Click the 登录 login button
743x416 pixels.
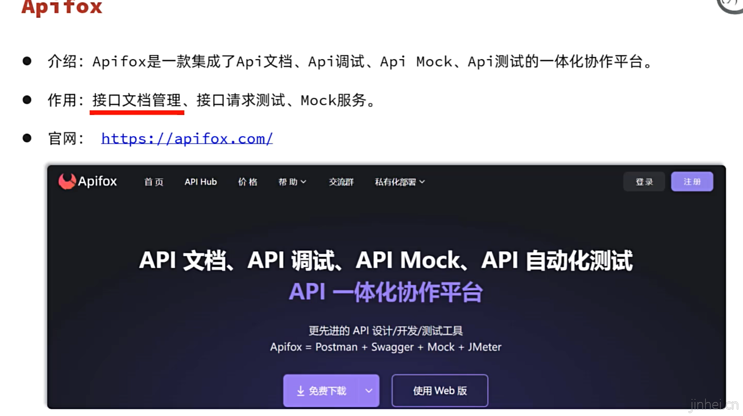(644, 182)
